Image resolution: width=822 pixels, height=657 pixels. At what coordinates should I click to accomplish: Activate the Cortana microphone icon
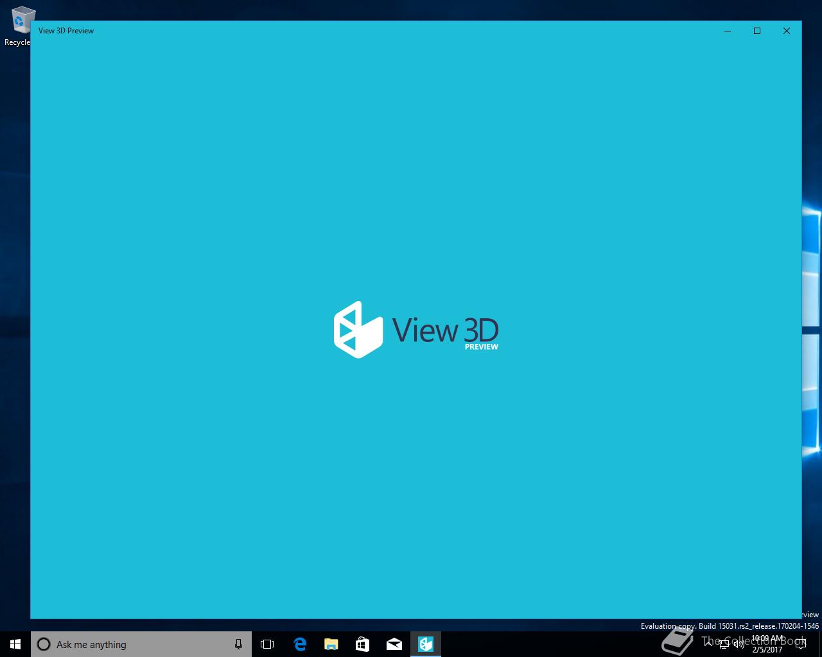click(238, 644)
